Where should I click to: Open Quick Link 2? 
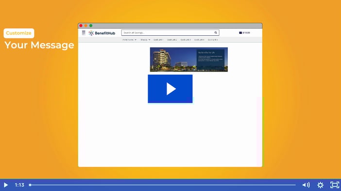(172, 40)
